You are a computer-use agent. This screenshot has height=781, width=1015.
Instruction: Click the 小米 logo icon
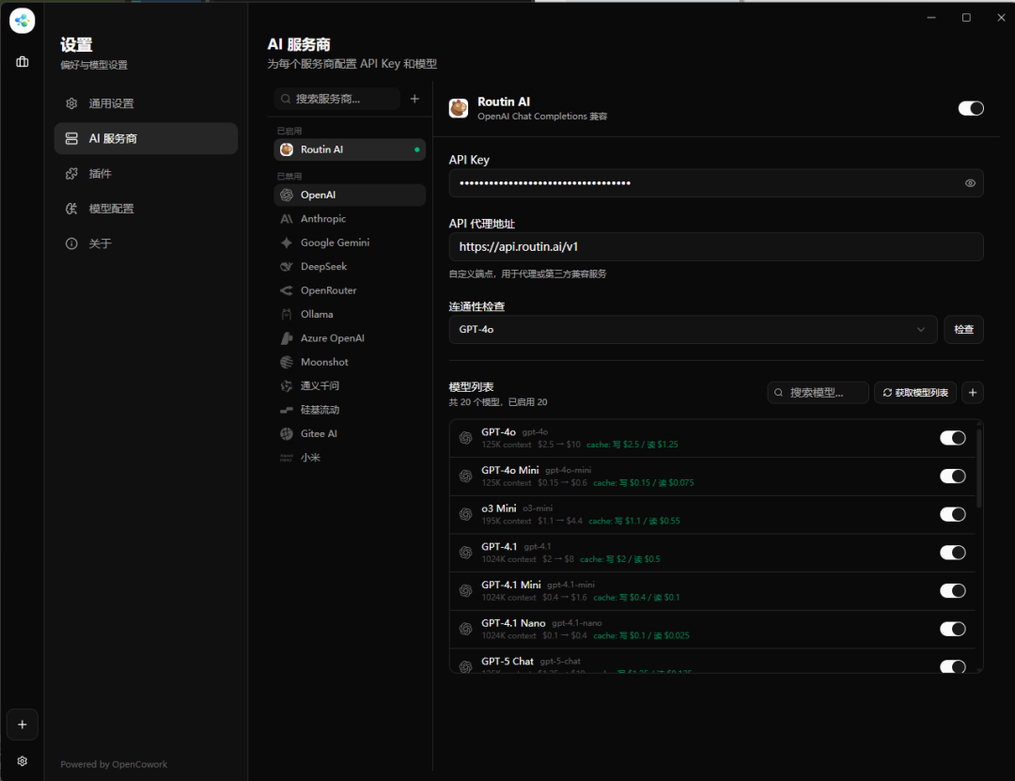[286, 458]
